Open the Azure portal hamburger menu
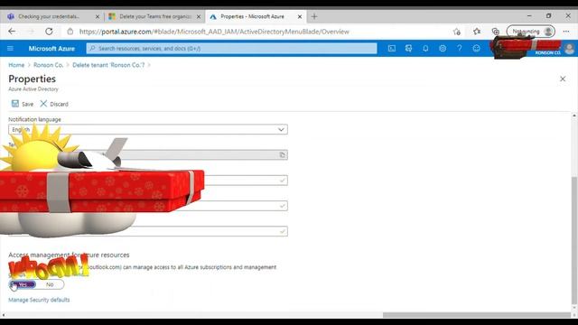The height and width of the screenshot is (325, 578). coord(10,48)
